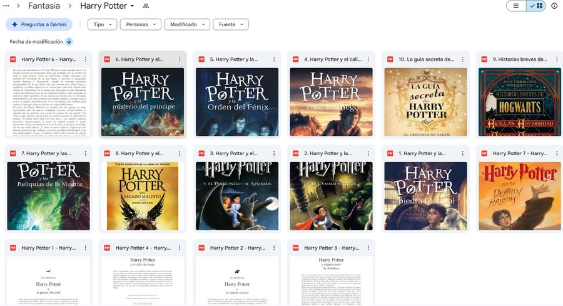Screen dimensions: 563x306
Task: Open the Tipo filter dropdown
Action: [103, 24]
